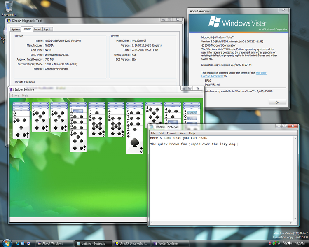The image size is (309, 247).
Task: Open Notepad's Format menu
Action: 171,133
